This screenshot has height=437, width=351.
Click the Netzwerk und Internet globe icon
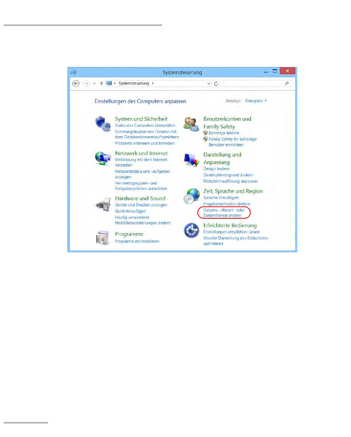(103, 159)
